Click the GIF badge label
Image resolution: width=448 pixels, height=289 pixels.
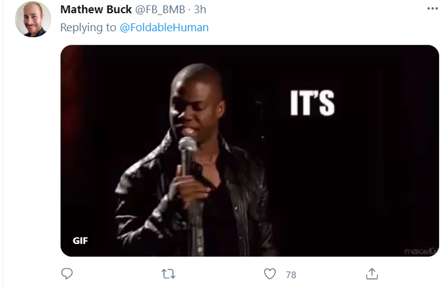point(80,241)
